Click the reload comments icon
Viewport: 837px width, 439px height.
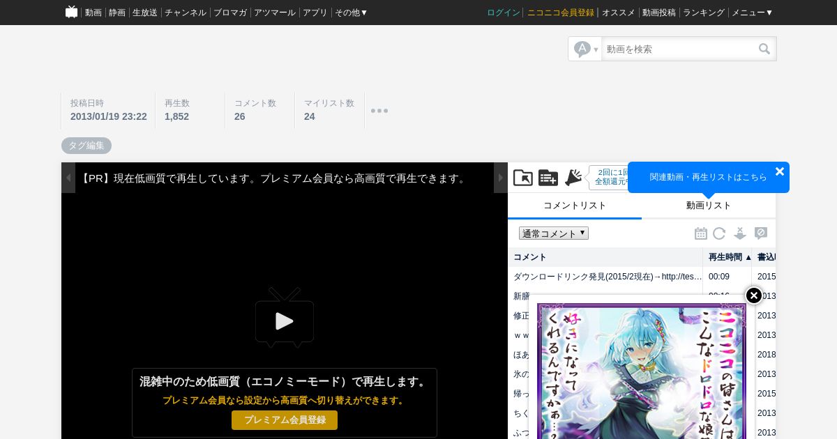click(719, 233)
